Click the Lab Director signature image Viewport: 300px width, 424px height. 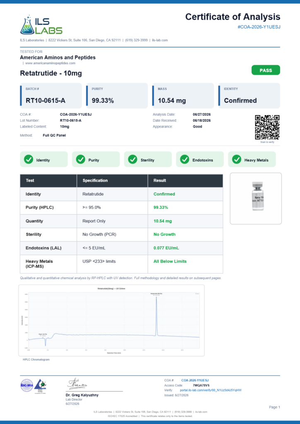click(77, 384)
